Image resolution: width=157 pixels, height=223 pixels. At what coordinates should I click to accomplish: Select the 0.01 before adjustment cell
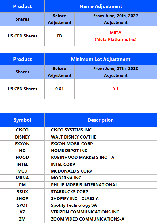[59, 89]
